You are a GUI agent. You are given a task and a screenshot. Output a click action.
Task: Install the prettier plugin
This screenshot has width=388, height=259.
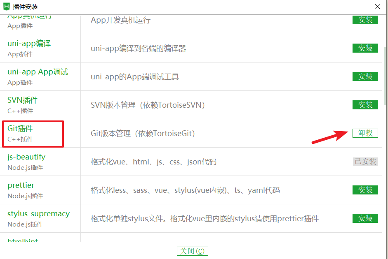click(365, 190)
